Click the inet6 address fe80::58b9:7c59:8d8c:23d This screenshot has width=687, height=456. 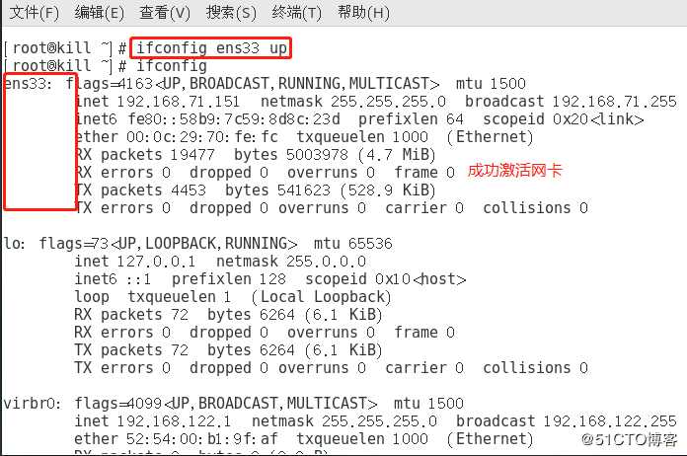[234, 119]
